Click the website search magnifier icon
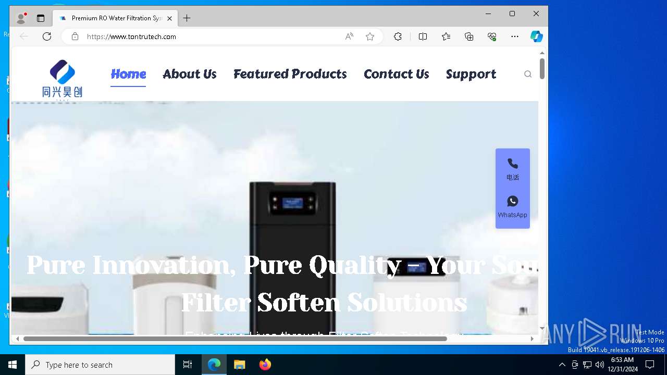The image size is (667, 375). point(528,74)
